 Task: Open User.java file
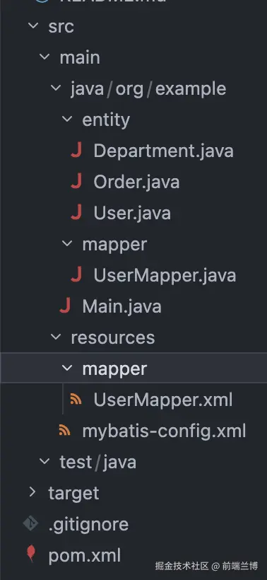[x=132, y=213]
